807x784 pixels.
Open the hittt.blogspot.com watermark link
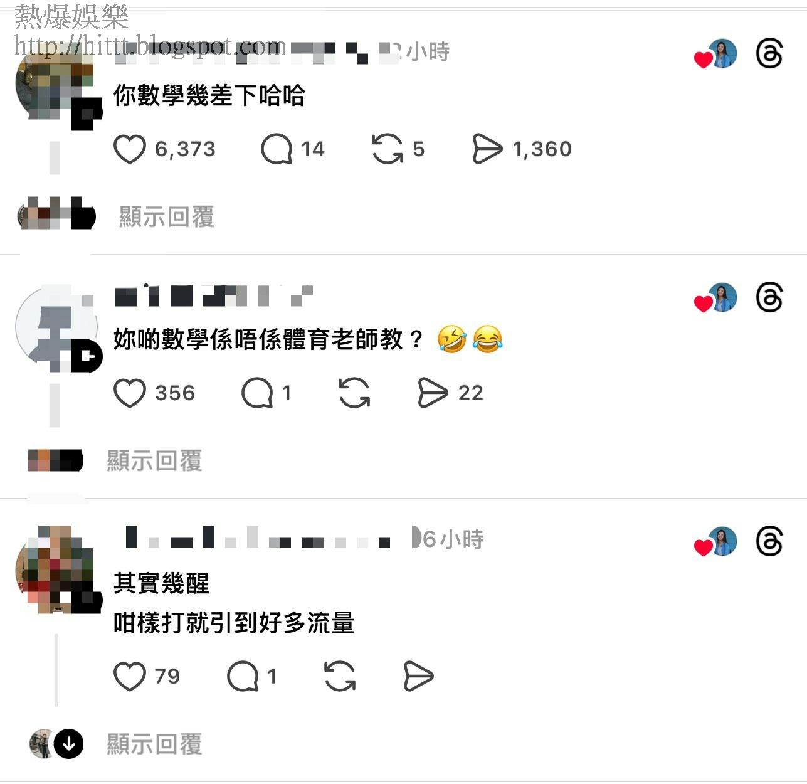pyautogui.click(x=149, y=46)
